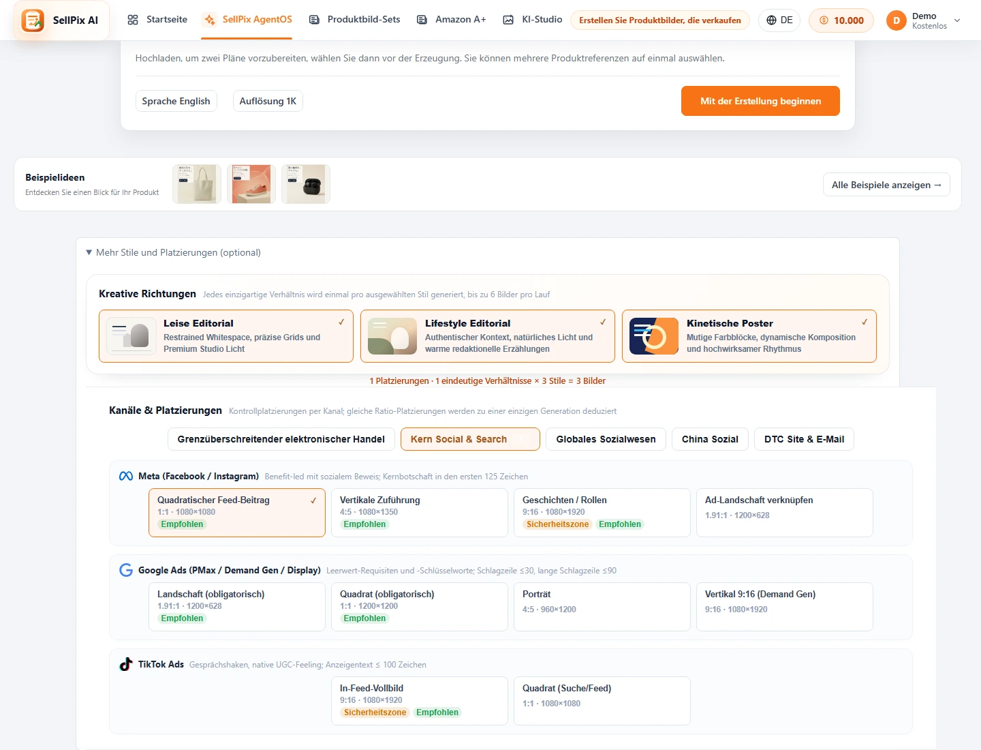Open the Sprache English dropdown
This screenshot has height=750, width=981.
tap(176, 101)
